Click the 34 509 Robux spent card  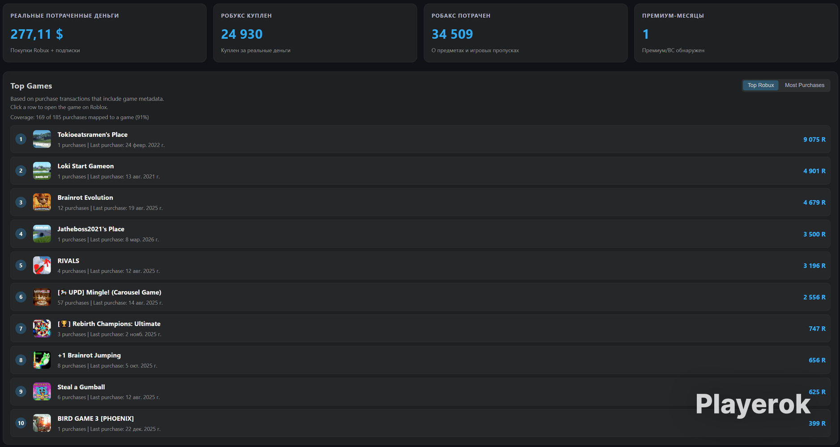(525, 33)
